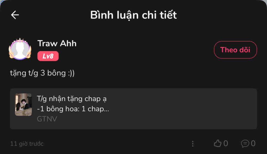267x154 pixels.
Task: Go back using the left arrow
Action: tap(15, 15)
